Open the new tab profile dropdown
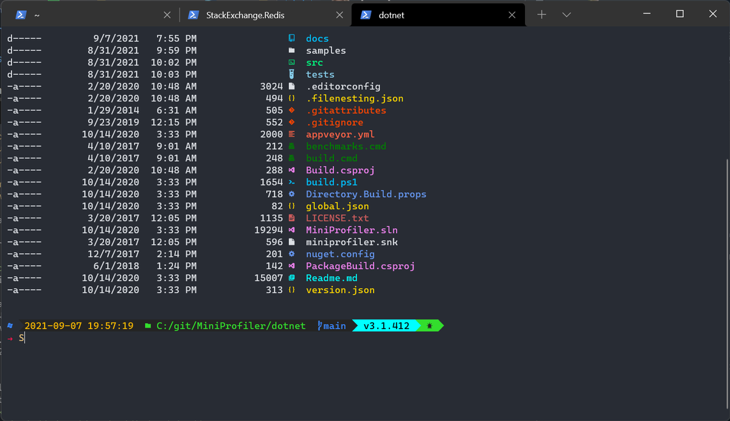The image size is (730, 421). coord(566,15)
